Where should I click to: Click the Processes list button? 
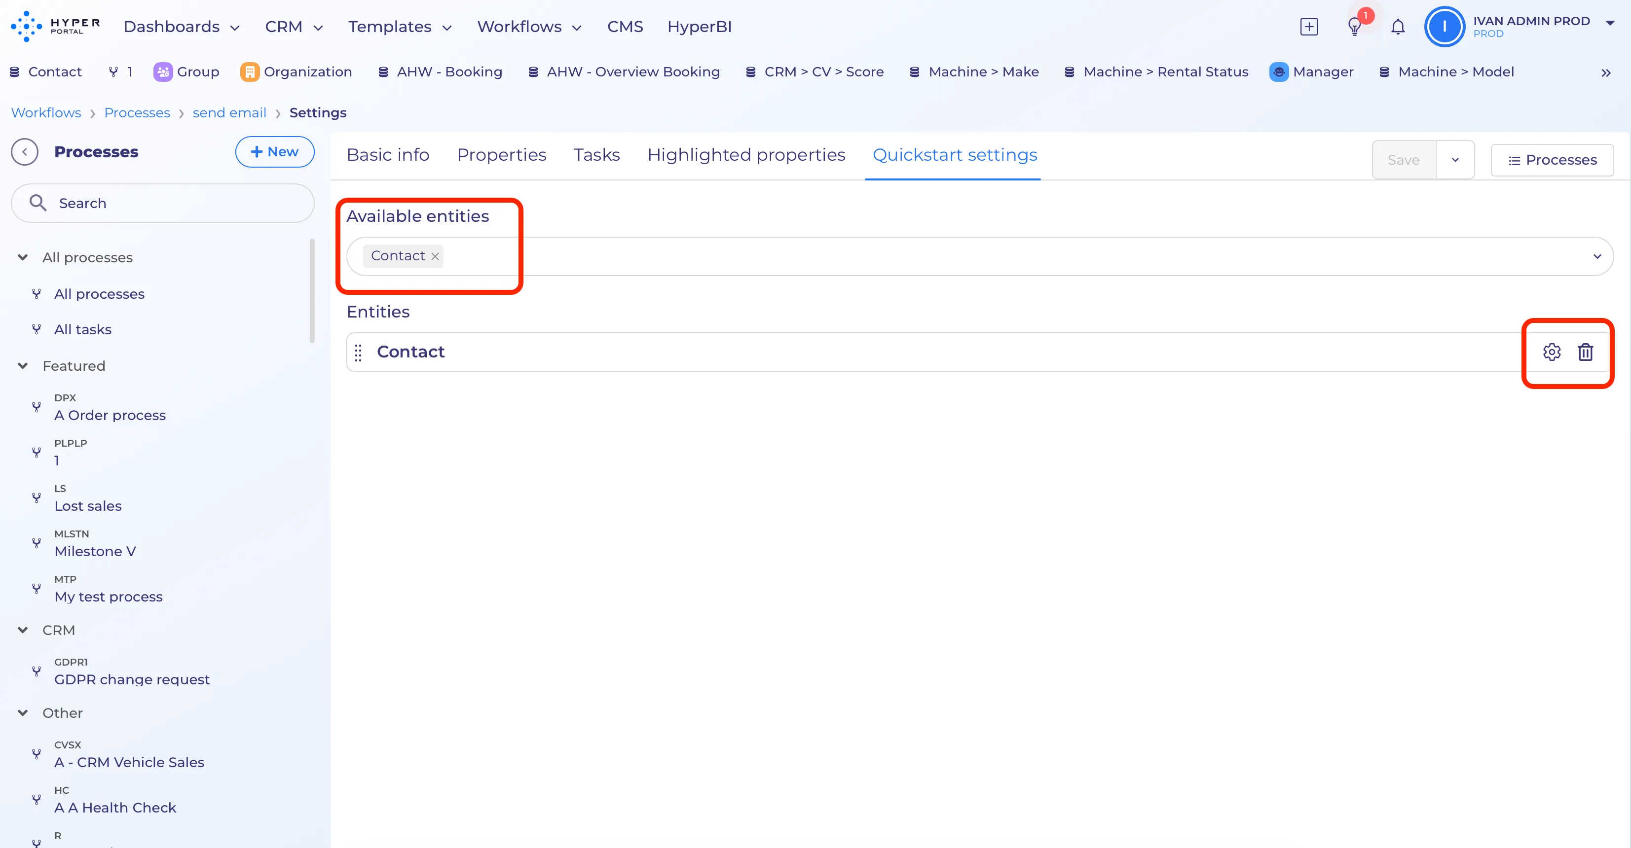click(1552, 160)
